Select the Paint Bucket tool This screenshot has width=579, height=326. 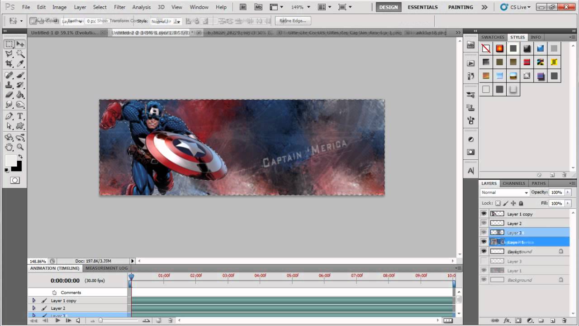pyautogui.click(x=20, y=95)
